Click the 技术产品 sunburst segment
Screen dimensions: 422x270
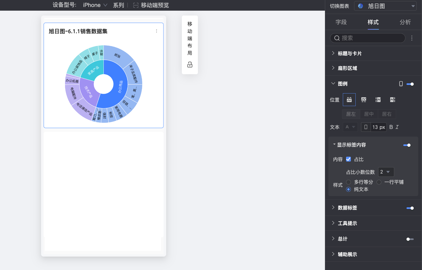(x=88, y=92)
